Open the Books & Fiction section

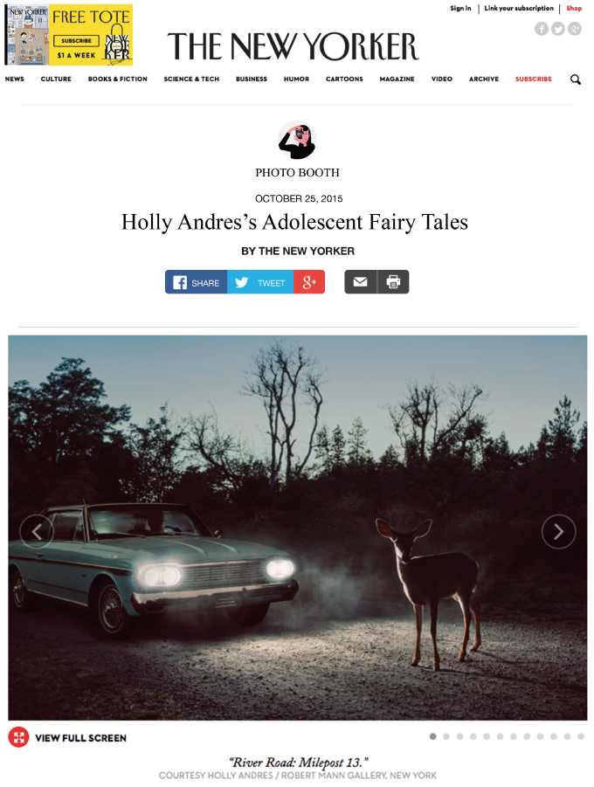[x=118, y=79]
